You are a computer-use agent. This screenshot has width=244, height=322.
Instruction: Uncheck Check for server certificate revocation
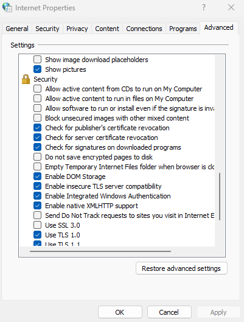(x=37, y=138)
